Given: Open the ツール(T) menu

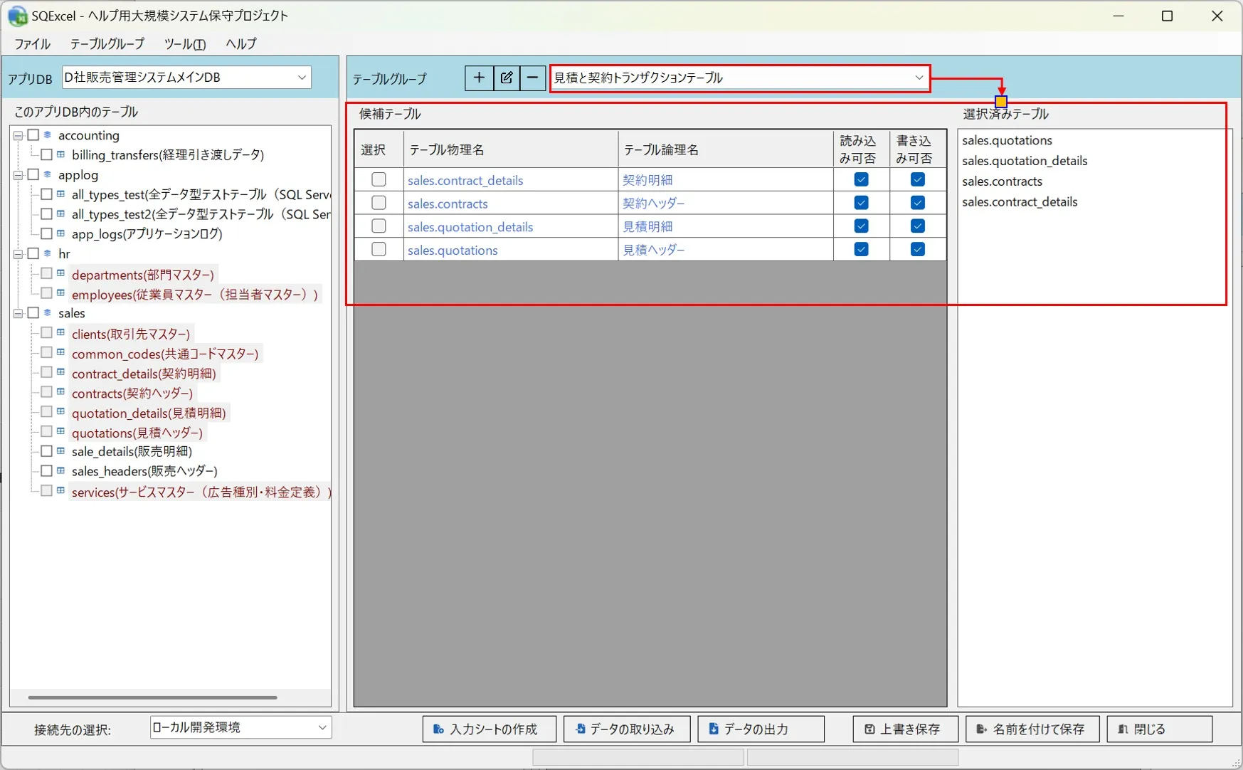Looking at the screenshot, I should pos(185,43).
